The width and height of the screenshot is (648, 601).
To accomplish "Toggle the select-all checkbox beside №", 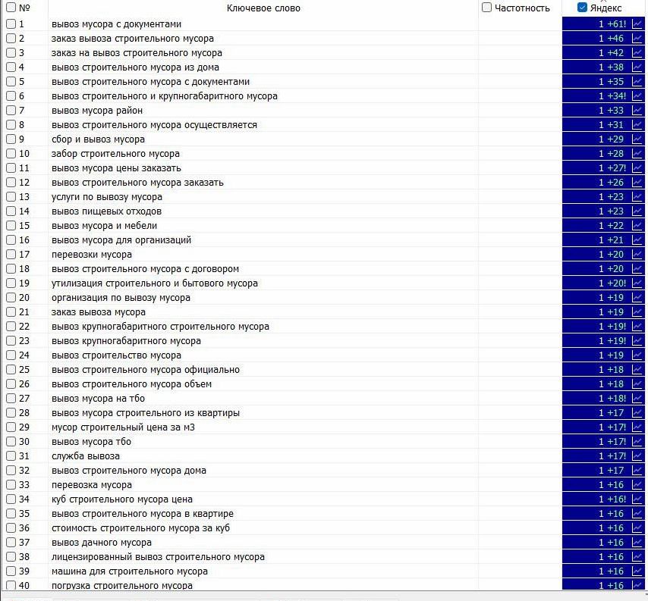I will click(11, 8).
